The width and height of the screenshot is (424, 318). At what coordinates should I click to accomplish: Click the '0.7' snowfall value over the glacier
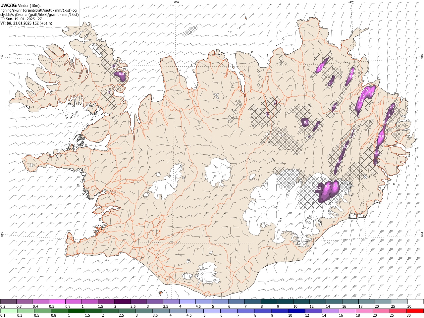click(x=327, y=186)
